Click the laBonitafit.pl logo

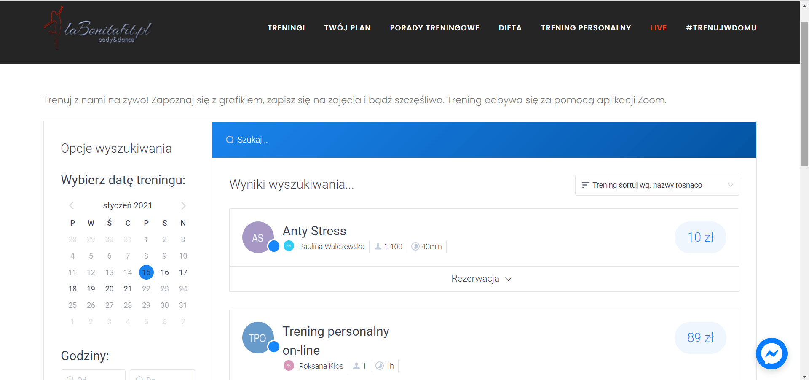(98, 29)
